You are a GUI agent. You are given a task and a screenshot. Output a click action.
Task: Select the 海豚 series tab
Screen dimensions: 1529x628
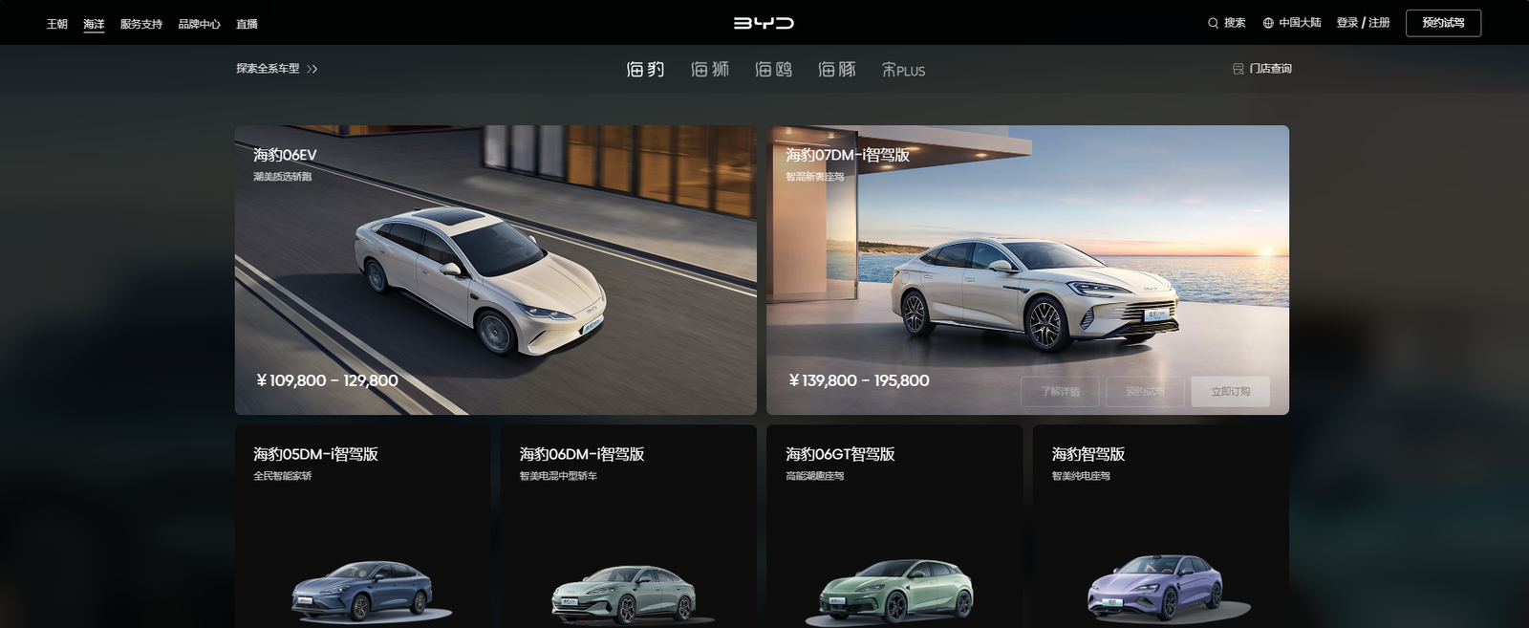pyautogui.click(x=837, y=69)
